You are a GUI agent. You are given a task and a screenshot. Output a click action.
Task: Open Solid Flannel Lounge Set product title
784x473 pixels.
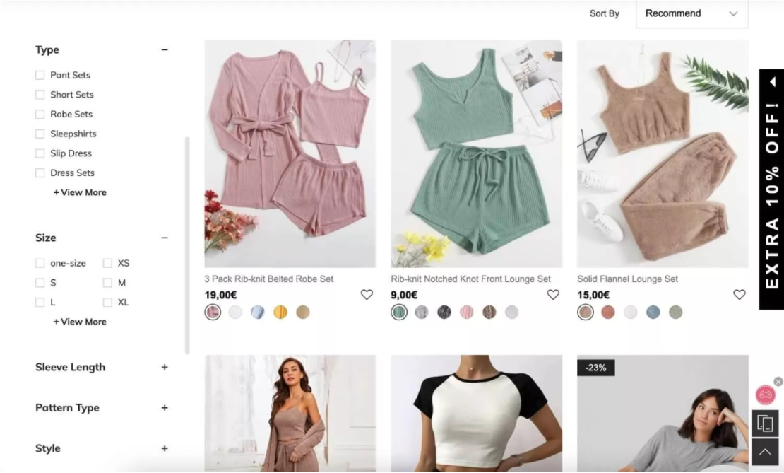(x=627, y=279)
